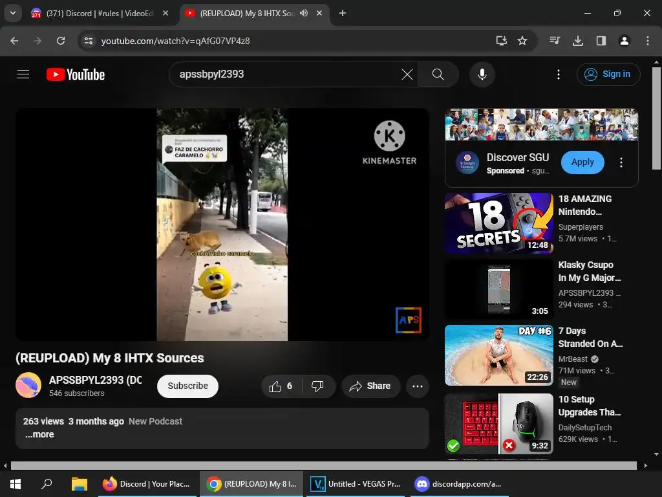Like the video with thumbs up

pyautogui.click(x=281, y=386)
